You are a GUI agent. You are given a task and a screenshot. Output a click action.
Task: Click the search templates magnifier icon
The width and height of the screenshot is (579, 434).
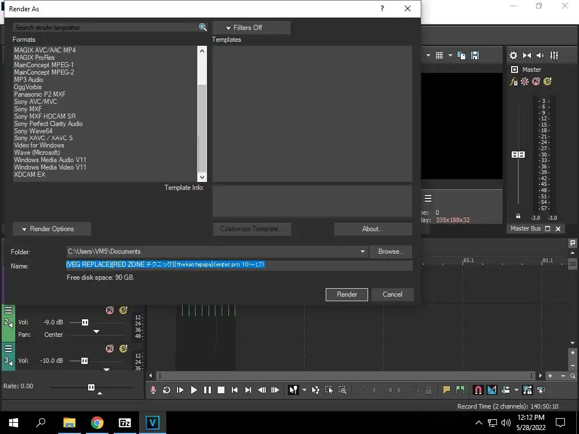point(203,27)
